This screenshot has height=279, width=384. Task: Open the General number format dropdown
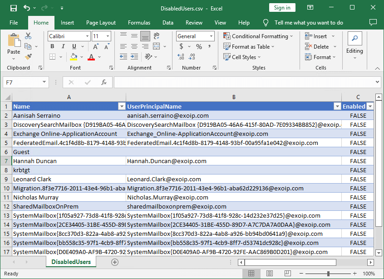(212, 36)
